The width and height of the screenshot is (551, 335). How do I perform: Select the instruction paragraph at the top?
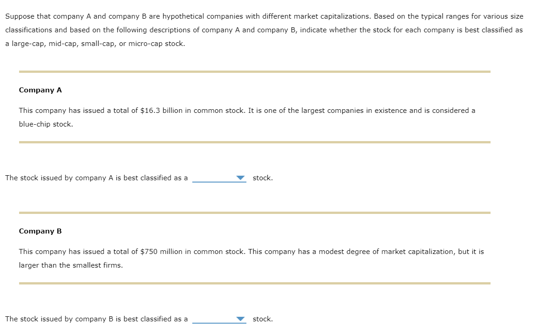click(x=264, y=30)
